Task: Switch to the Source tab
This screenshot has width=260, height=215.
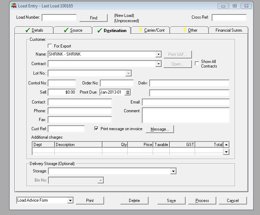Action: 73,30
